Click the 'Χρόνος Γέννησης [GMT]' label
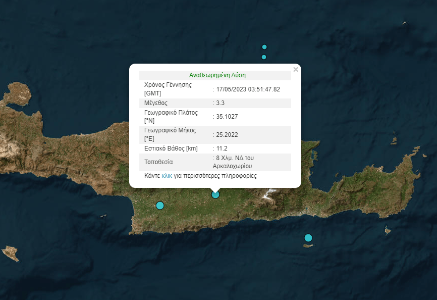The height and width of the screenshot is (300, 437). click(x=168, y=89)
